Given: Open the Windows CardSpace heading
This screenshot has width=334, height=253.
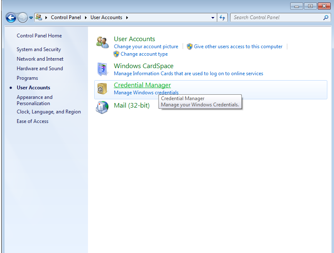Looking at the screenshot, I should 143,66.
